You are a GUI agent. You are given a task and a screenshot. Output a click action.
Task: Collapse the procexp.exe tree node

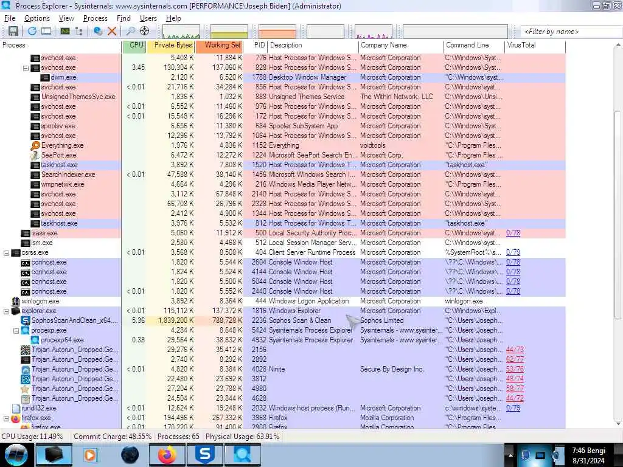(16, 331)
